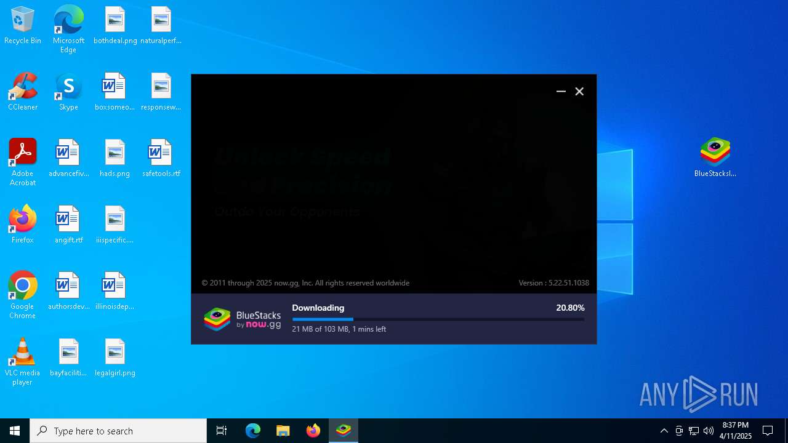The width and height of the screenshot is (788, 443).
Task: Open VLC media player shortcut
Action: (x=23, y=362)
